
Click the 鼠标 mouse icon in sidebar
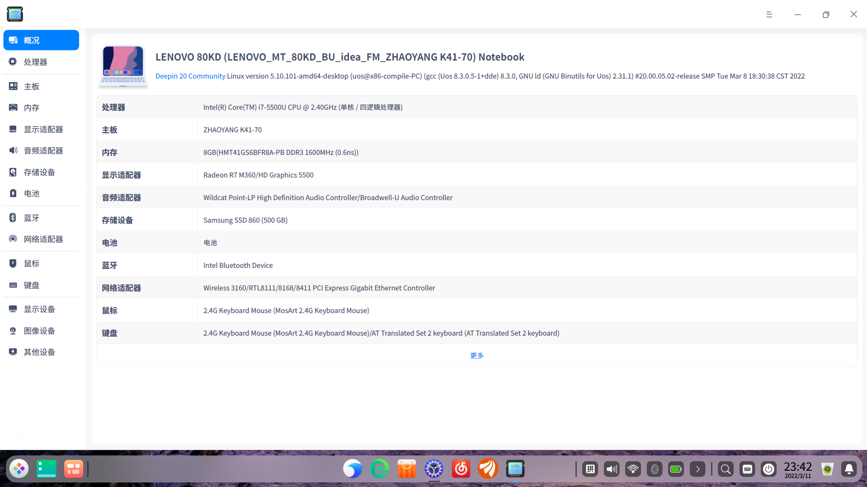tap(13, 263)
